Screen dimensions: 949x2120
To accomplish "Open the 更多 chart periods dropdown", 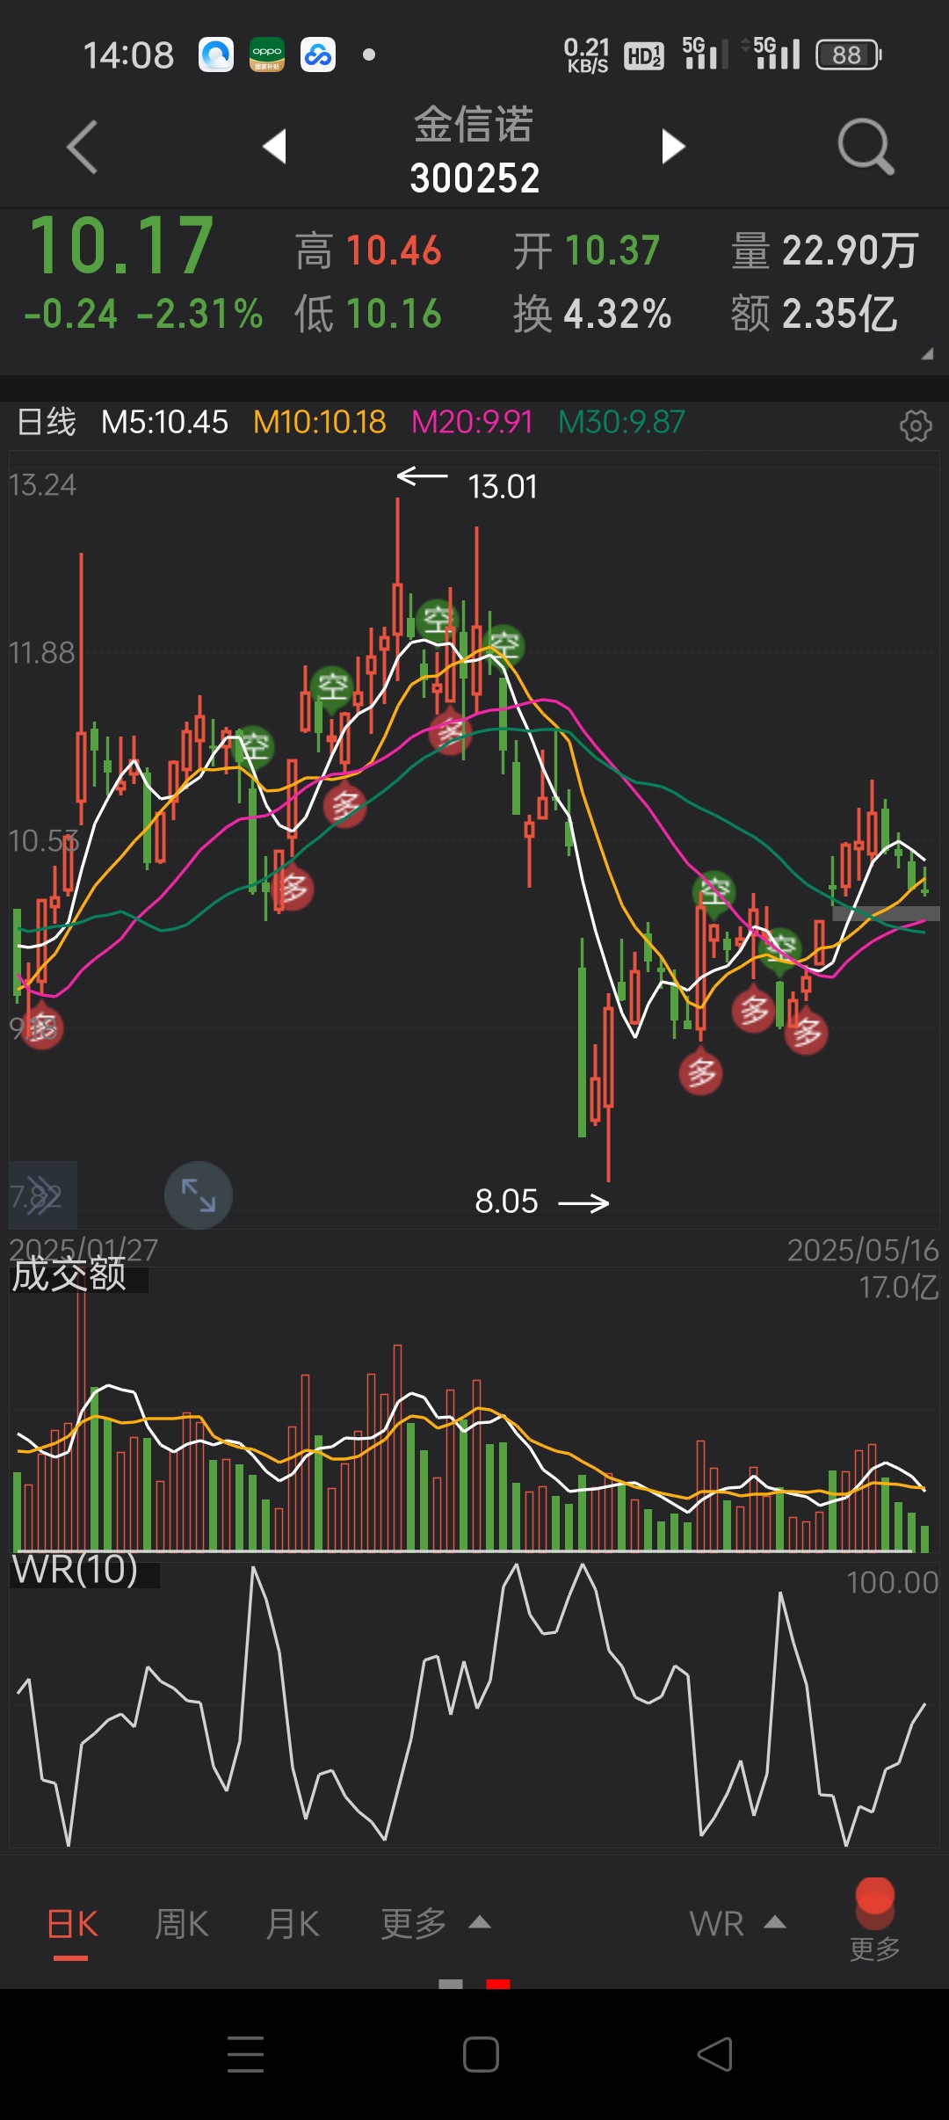I will pyautogui.click(x=435, y=1924).
